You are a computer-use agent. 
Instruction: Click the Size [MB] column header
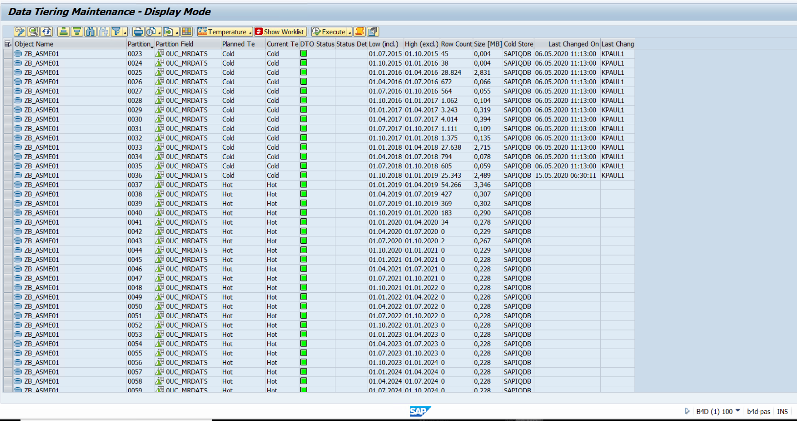(x=488, y=44)
